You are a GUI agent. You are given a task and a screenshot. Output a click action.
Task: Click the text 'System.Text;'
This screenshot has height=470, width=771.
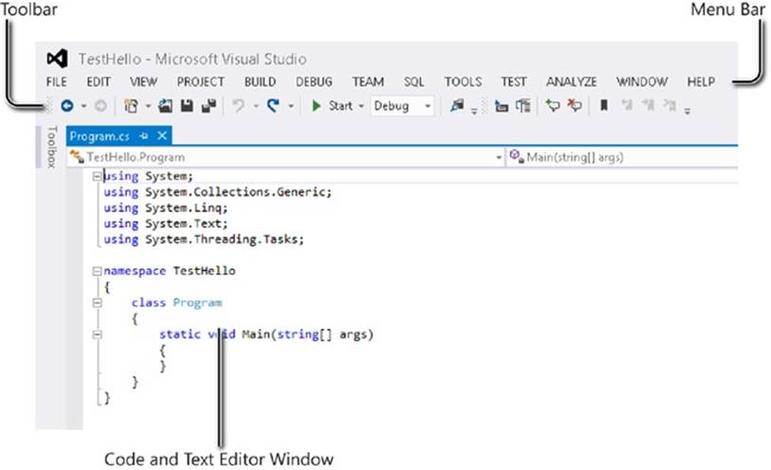(x=187, y=224)
